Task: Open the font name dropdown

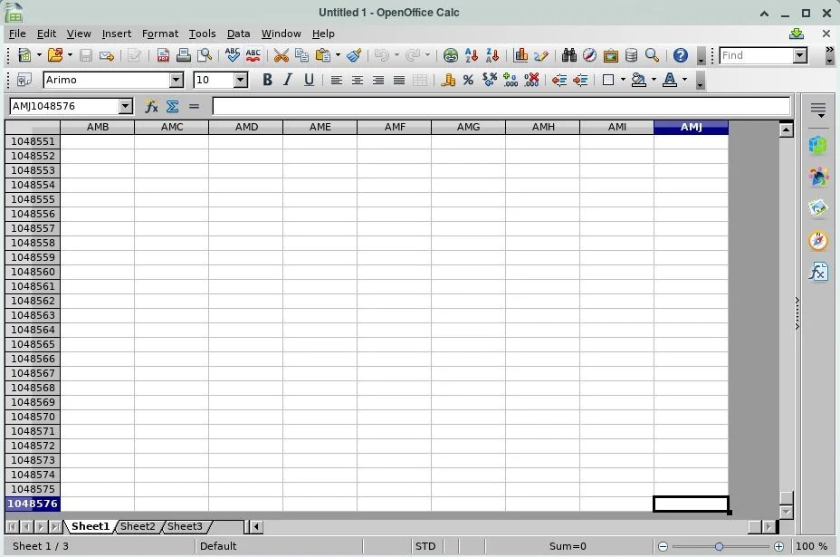Action: pyautogui.click(x=177, y=80)
